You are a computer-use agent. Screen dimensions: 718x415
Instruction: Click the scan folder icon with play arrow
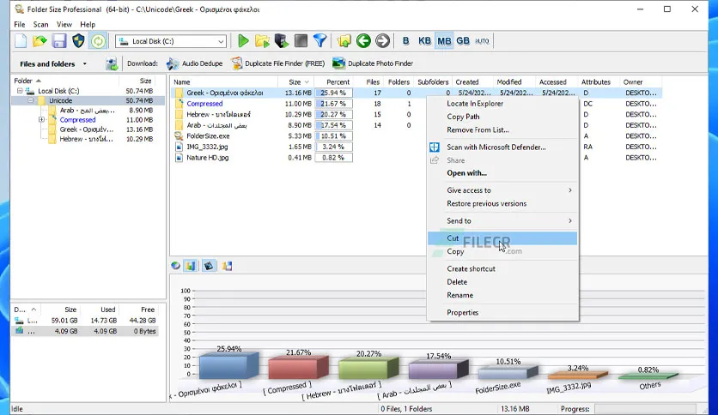263,41
